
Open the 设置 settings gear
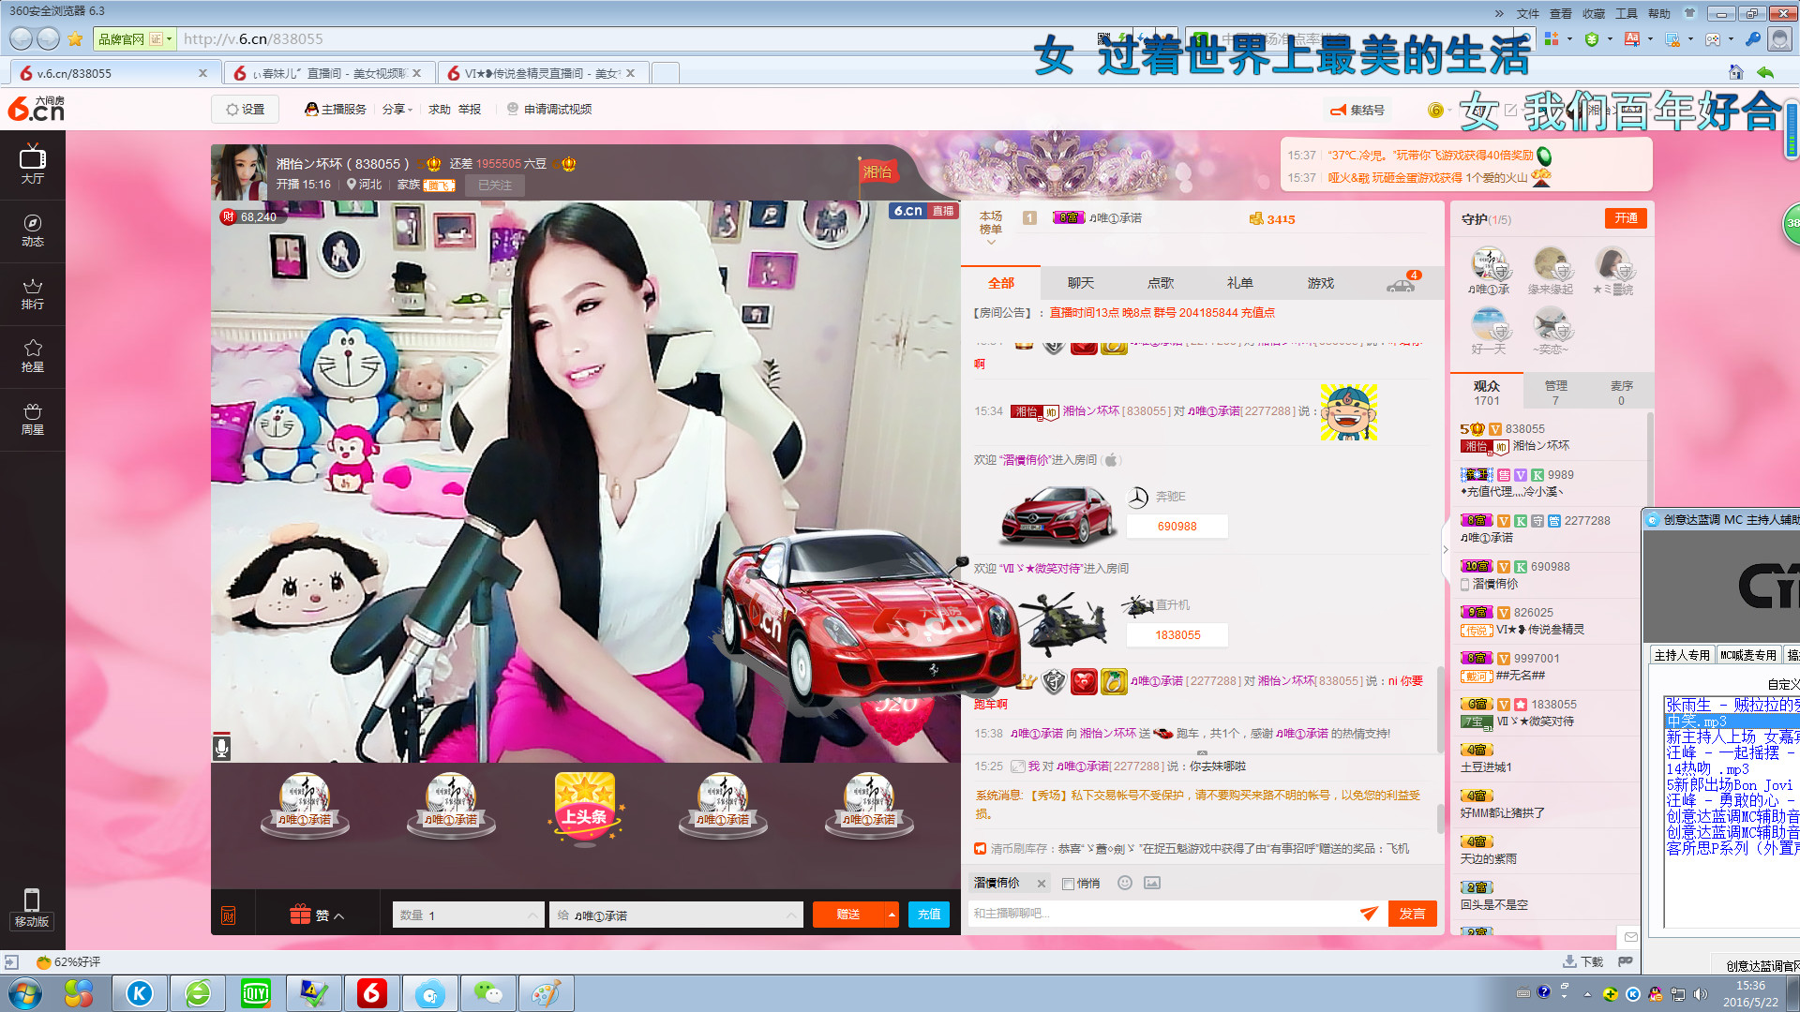(x=245, y=110)
